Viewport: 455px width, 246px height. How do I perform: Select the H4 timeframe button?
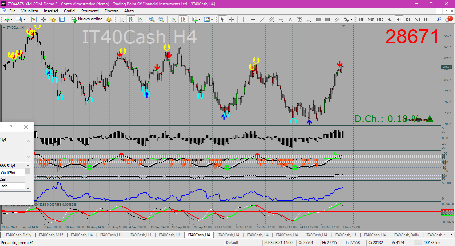399,19
